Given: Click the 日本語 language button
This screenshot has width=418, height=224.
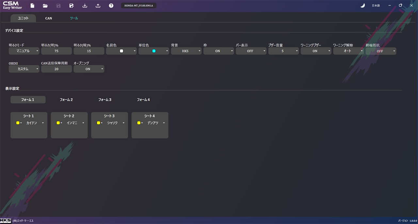Looking at the screenshot, I should 376,6.
